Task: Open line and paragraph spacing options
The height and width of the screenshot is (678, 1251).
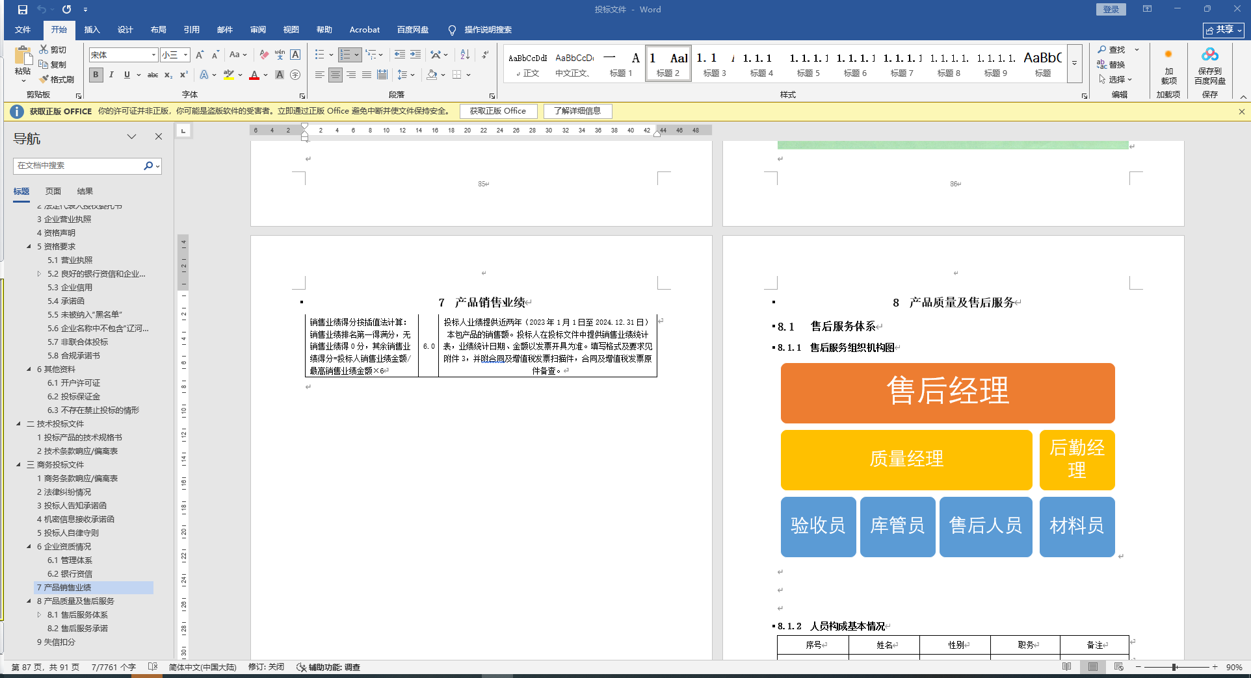Action: 406,75
